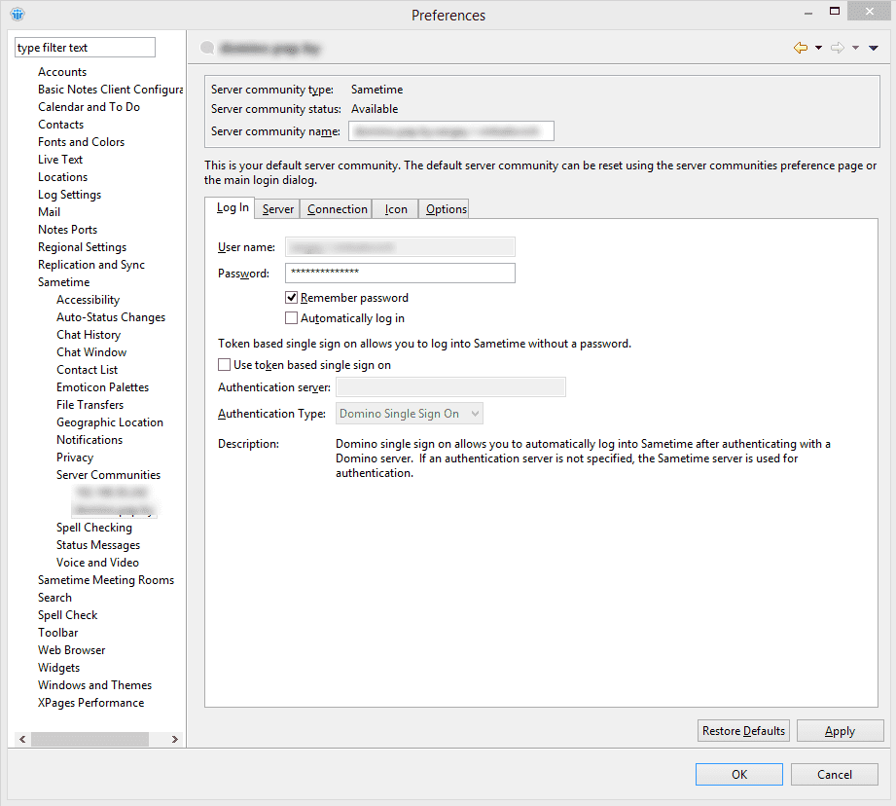Open Basic Notes Client Configuration preferences
The height and width of the screenshot is (806, 896).
[x=110, y=90]
